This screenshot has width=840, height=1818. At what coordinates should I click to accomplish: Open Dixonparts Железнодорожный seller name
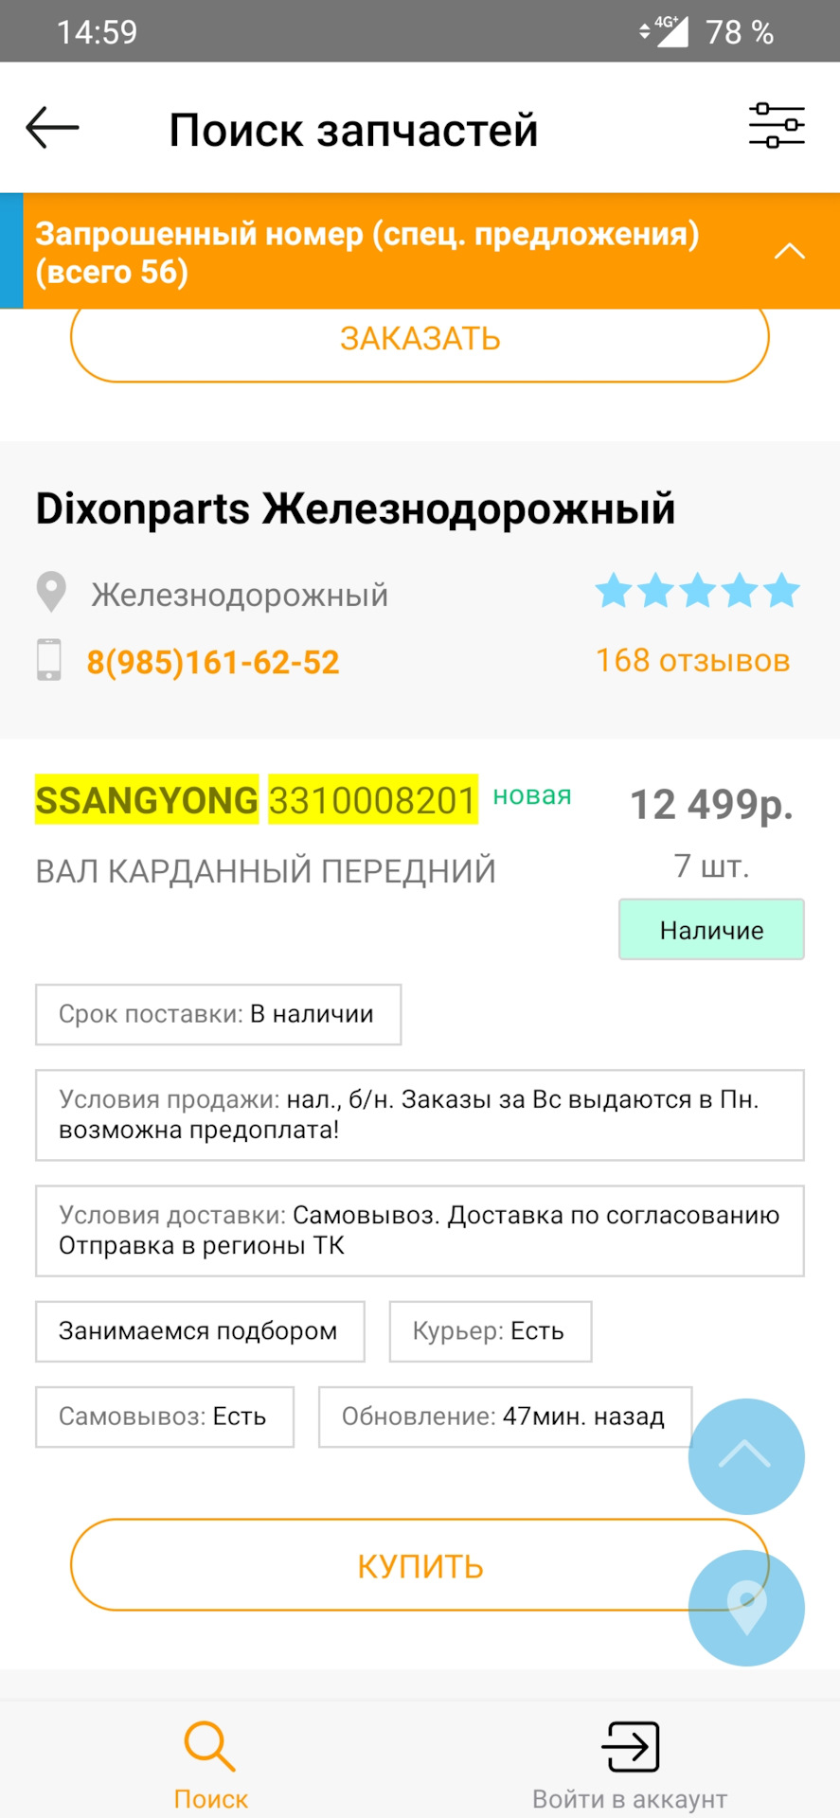[x=355, y=508]
